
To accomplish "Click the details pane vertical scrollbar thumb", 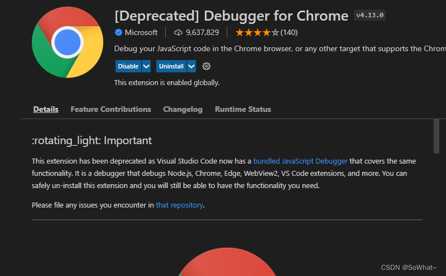I will pyautogui.click(x=437, y=136).
